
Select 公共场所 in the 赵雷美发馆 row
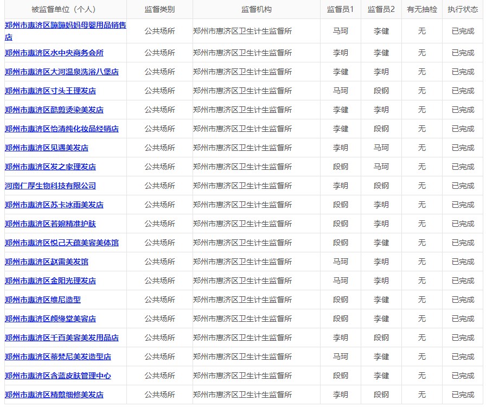pyautogui.click(x=159, y=262)
